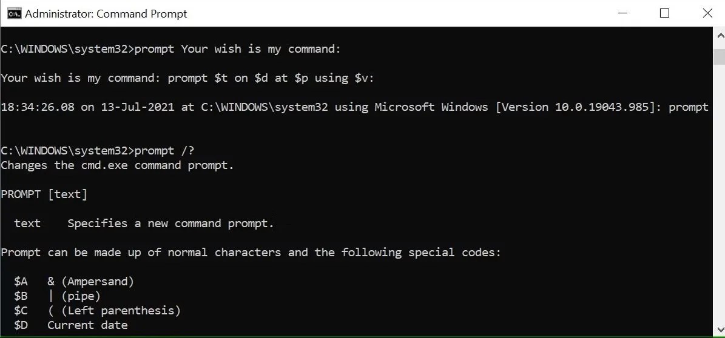725x338 pixels.
Task: Click the '$B | (pipe)' code line
Action: click(x=58, y=296)
